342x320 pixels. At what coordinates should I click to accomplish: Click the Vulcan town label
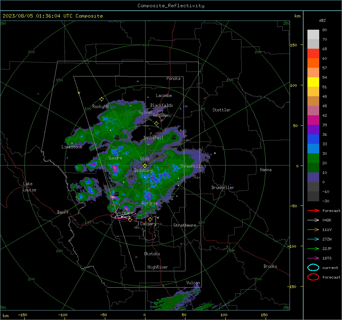[193, 283]
